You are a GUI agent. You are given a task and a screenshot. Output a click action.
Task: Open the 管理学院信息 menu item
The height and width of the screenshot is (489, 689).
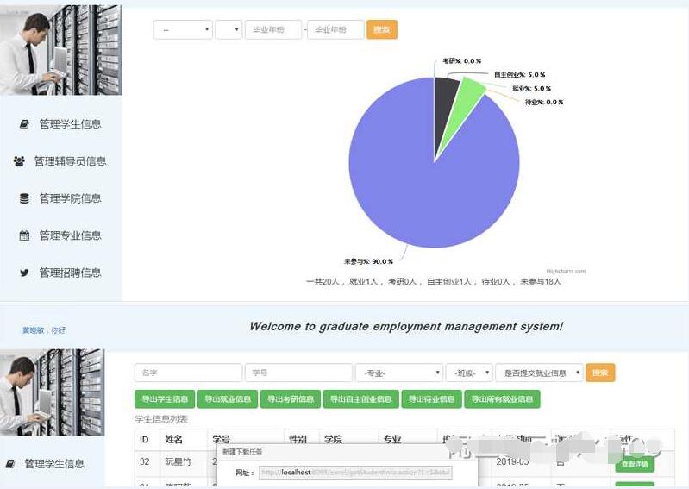(71, 198)
